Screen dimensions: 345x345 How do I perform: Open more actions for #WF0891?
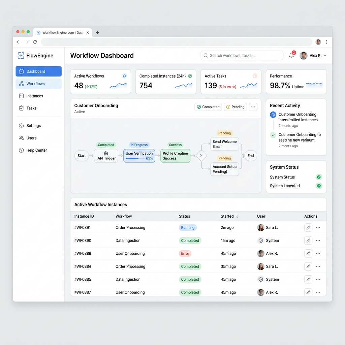coord(318,227)
